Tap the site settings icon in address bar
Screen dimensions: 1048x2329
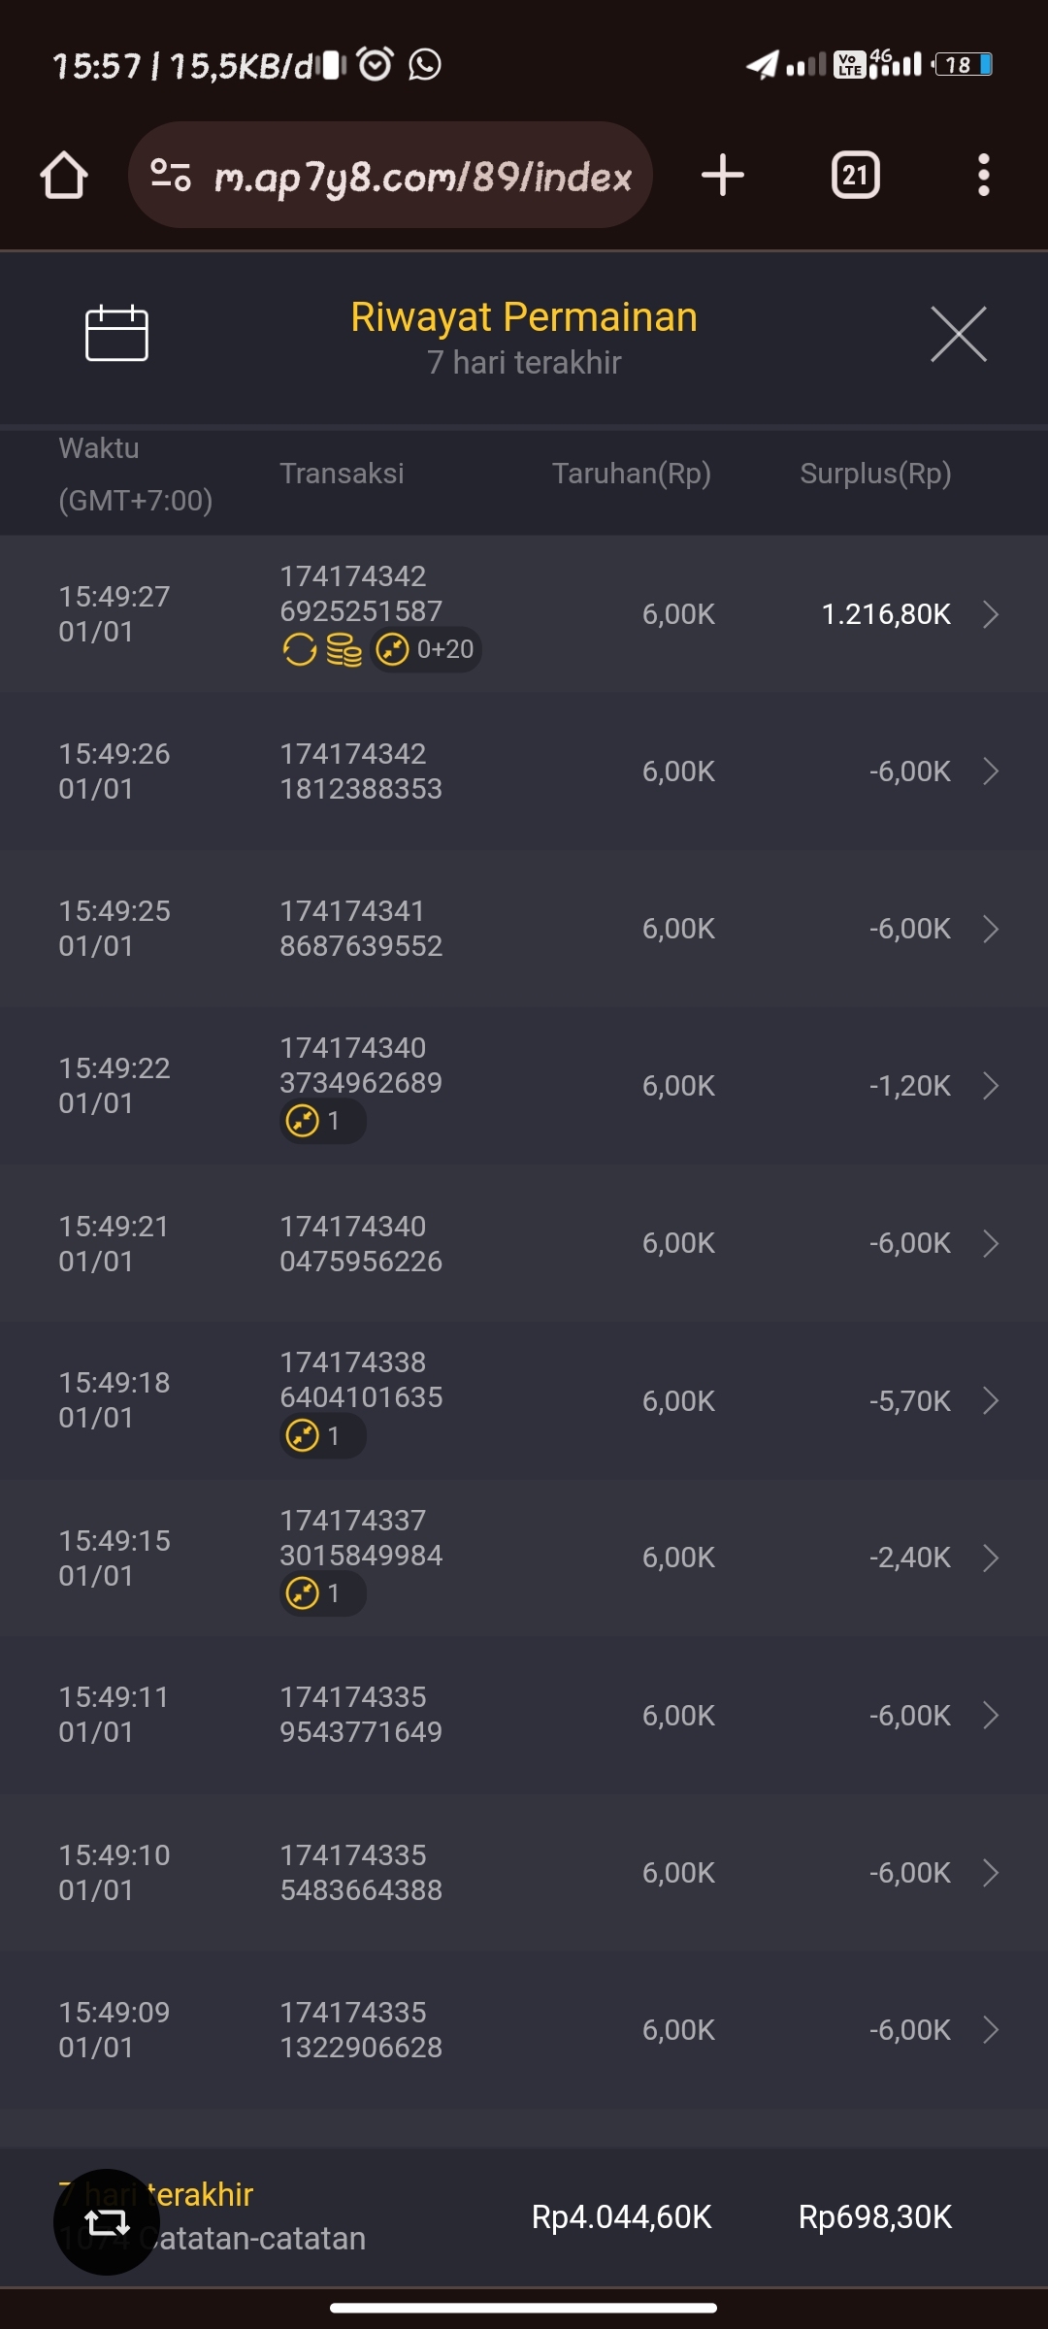171,176
